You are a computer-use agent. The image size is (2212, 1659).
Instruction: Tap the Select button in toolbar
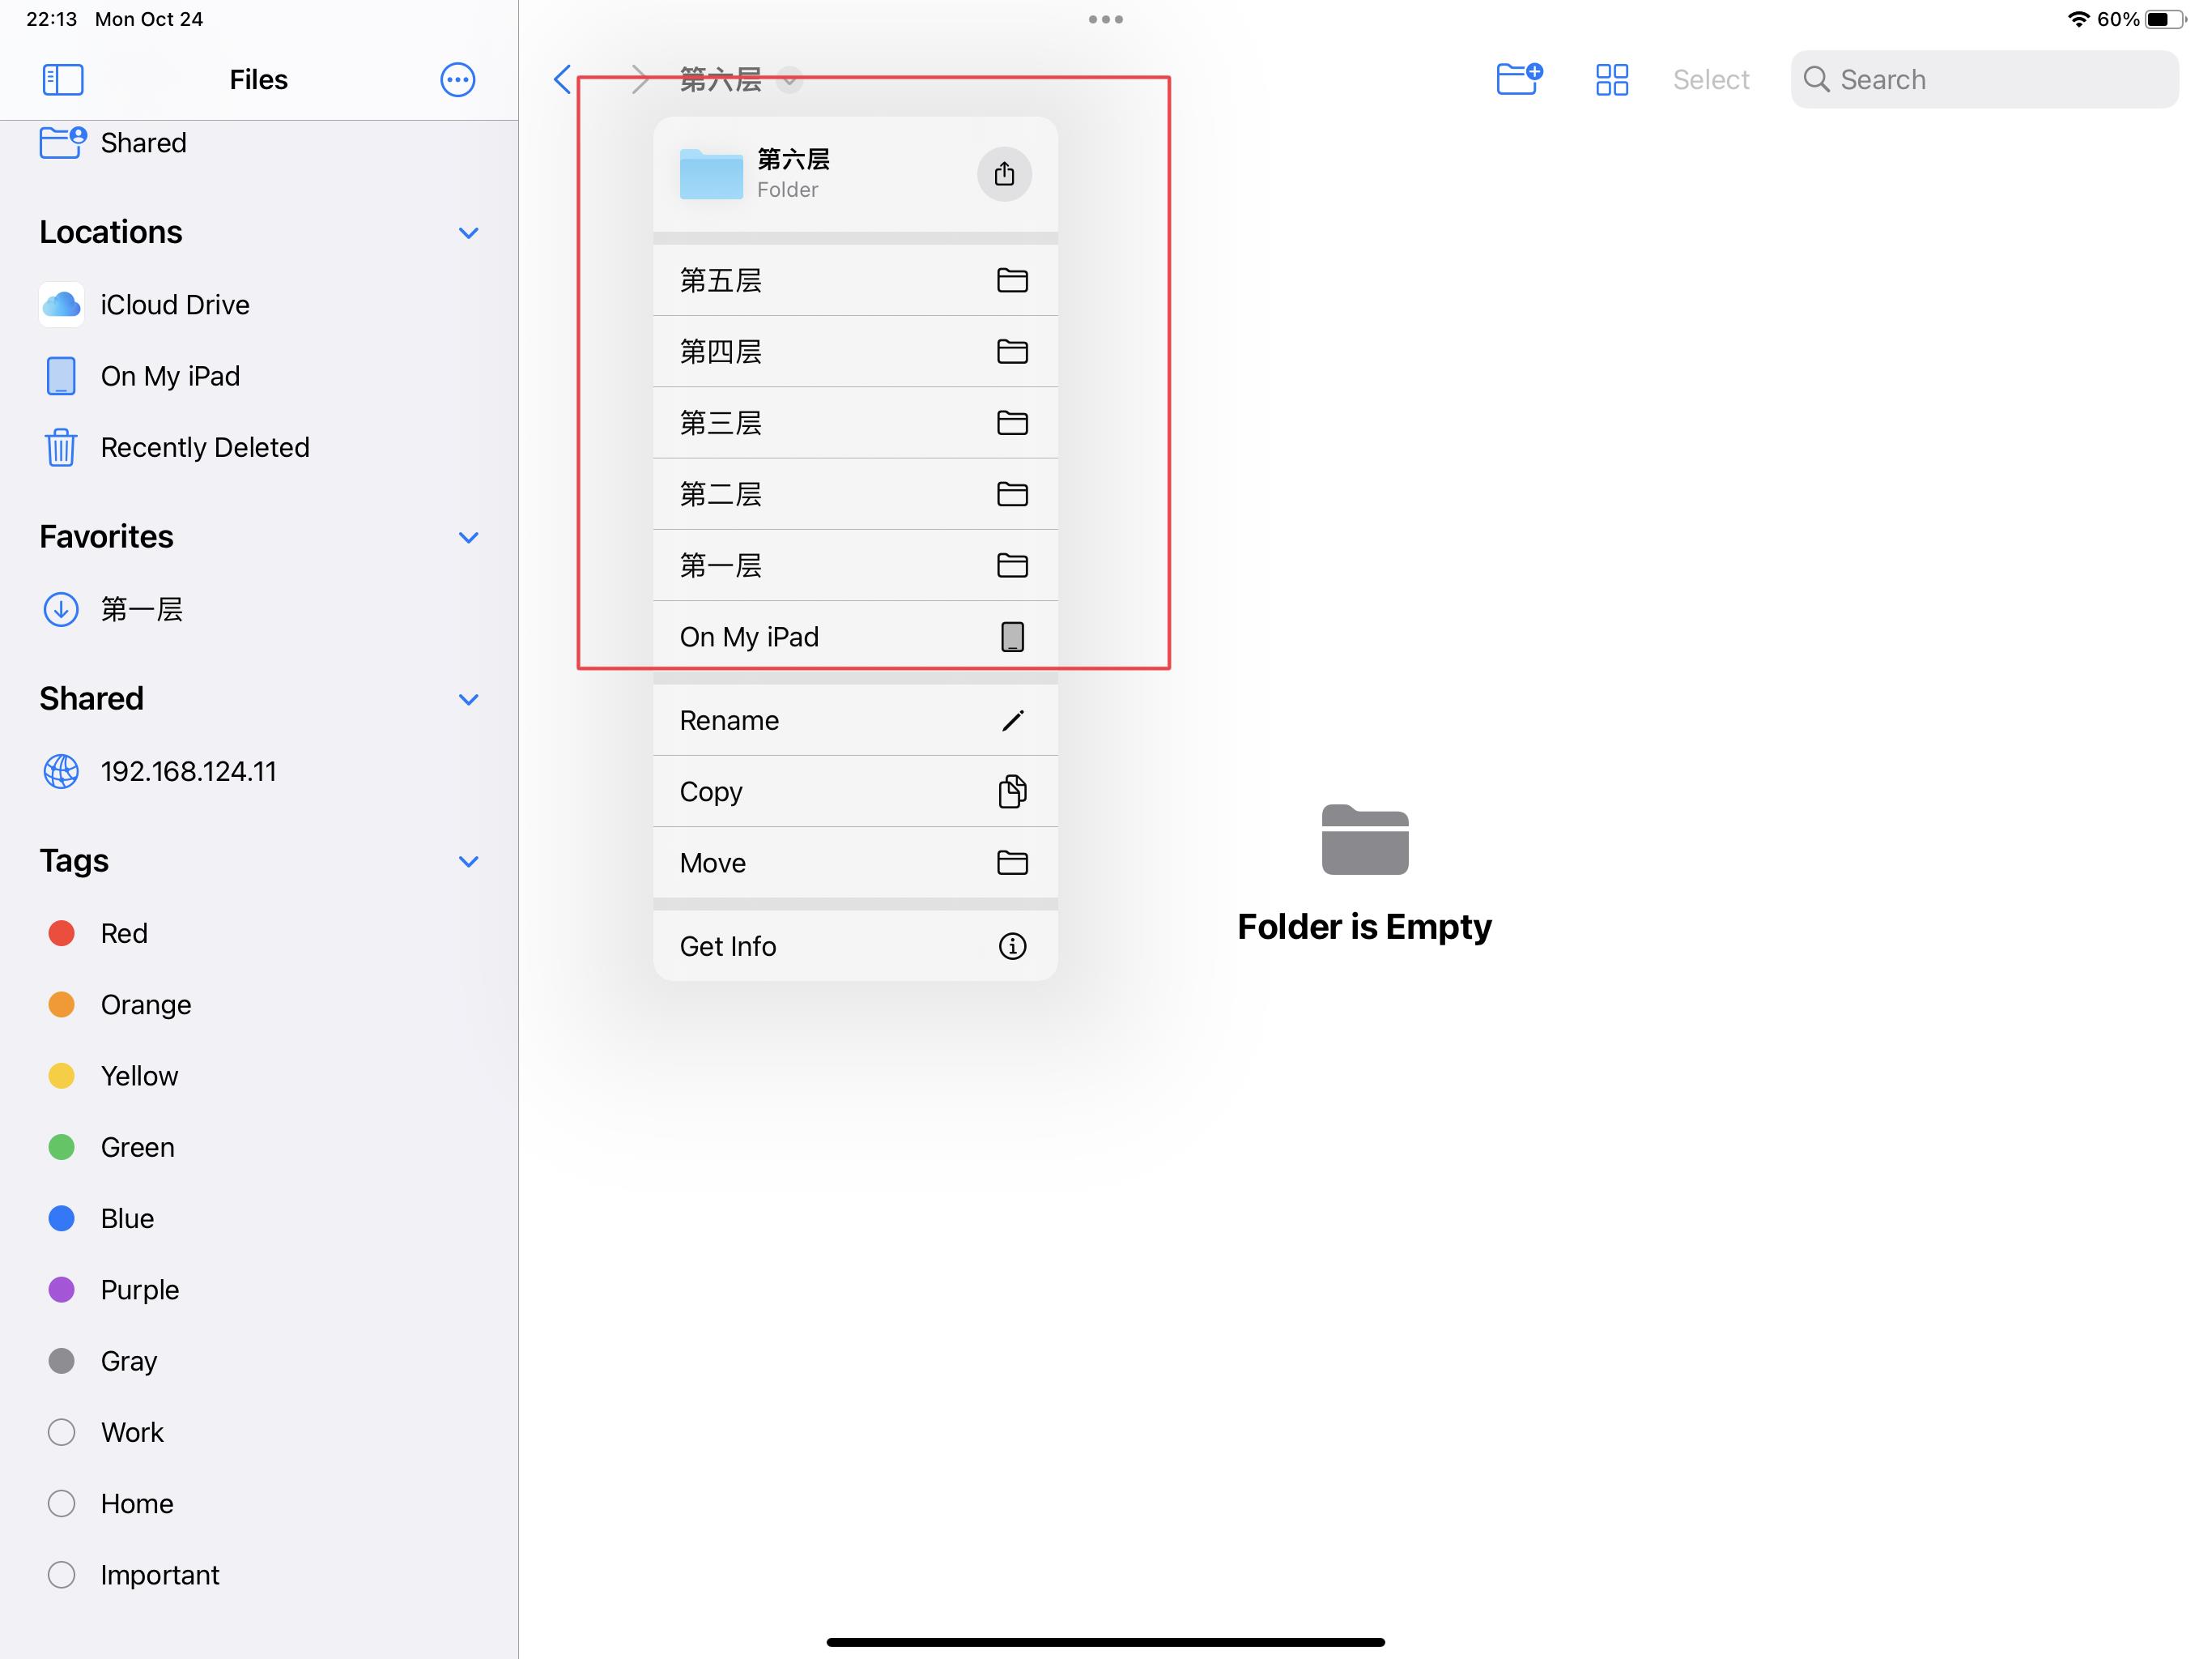pyautogui.click(x=1711, y=79)
